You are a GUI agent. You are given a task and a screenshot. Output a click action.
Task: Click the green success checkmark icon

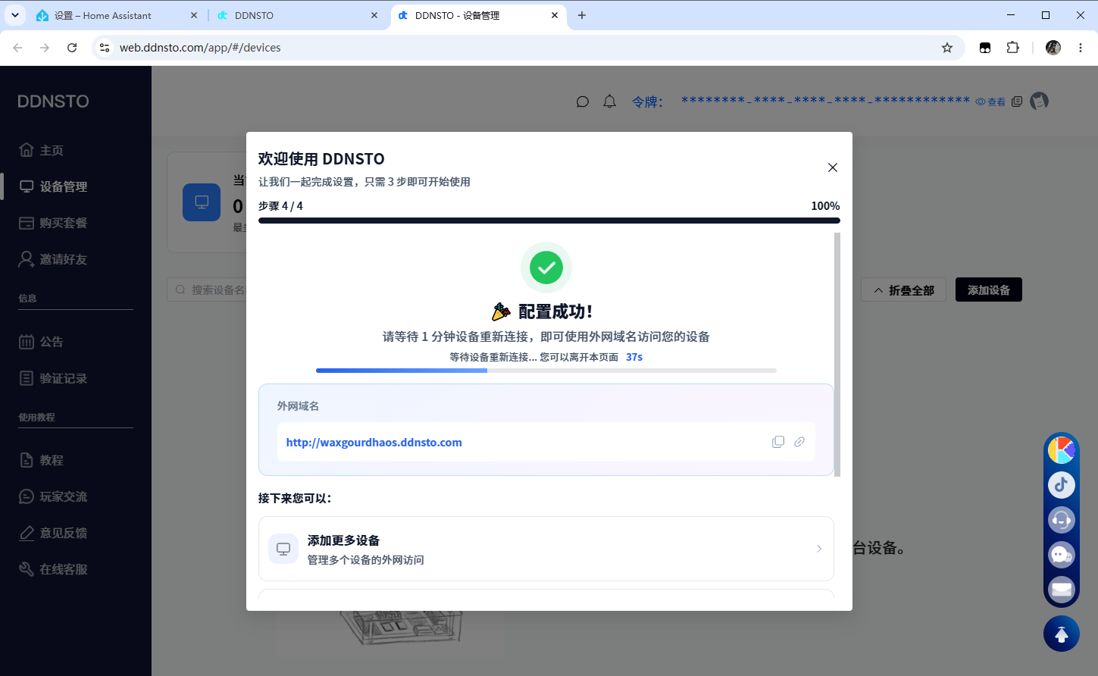546,268
